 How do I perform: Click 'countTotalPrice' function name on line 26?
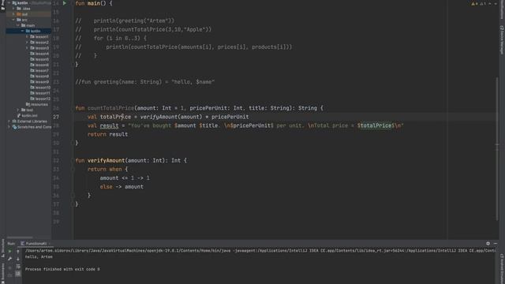point(110,108)
